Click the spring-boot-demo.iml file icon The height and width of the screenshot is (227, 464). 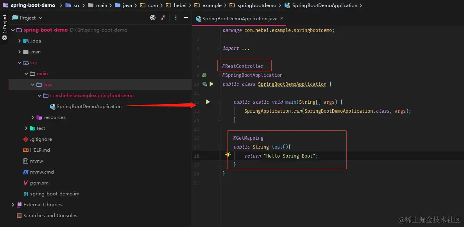click(26, 193)
